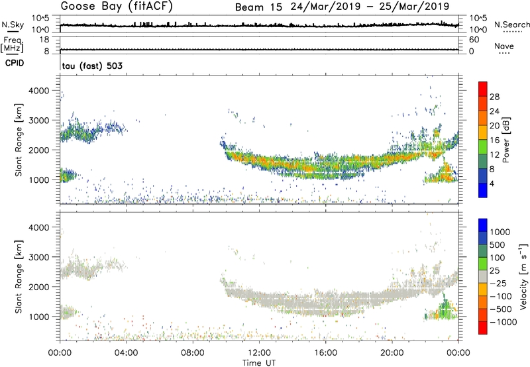Click the left '10^5' noise axis tick

click(x=40, y=19)
